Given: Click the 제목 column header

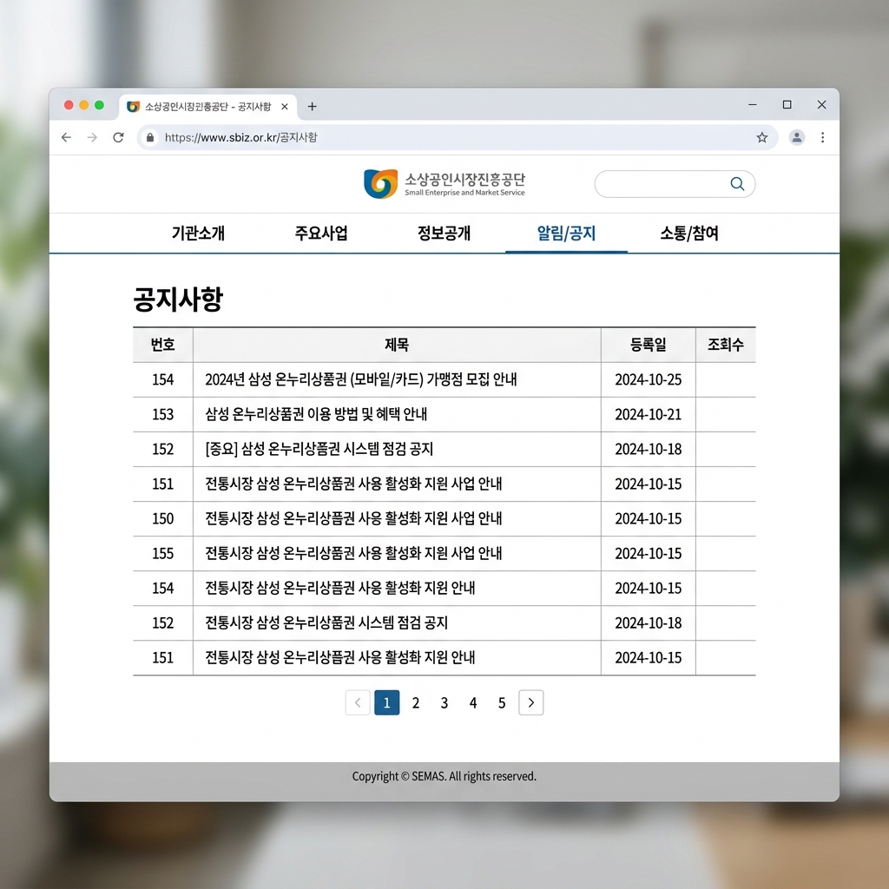Looking at the screenshot, I should (x=397, y=345).
